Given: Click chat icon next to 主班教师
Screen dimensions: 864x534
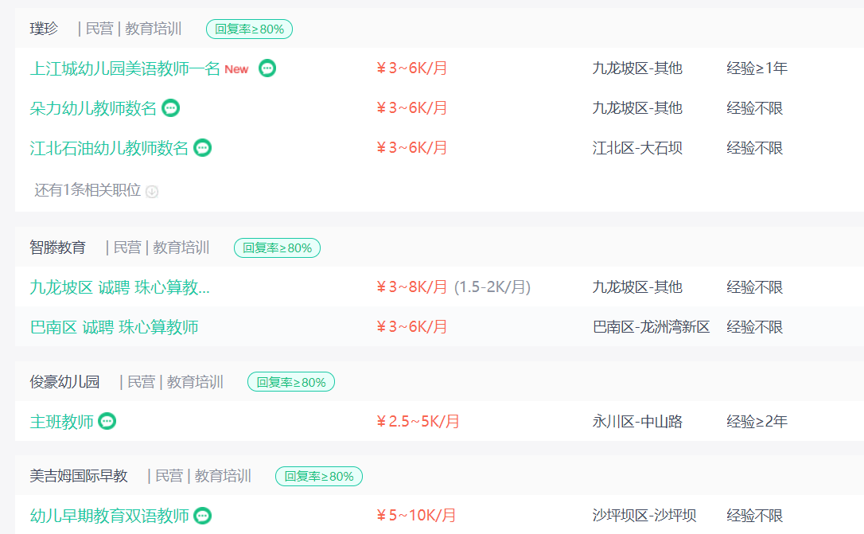Looking at the screenshot, I should pyautogui.click(x=107, y=422).
